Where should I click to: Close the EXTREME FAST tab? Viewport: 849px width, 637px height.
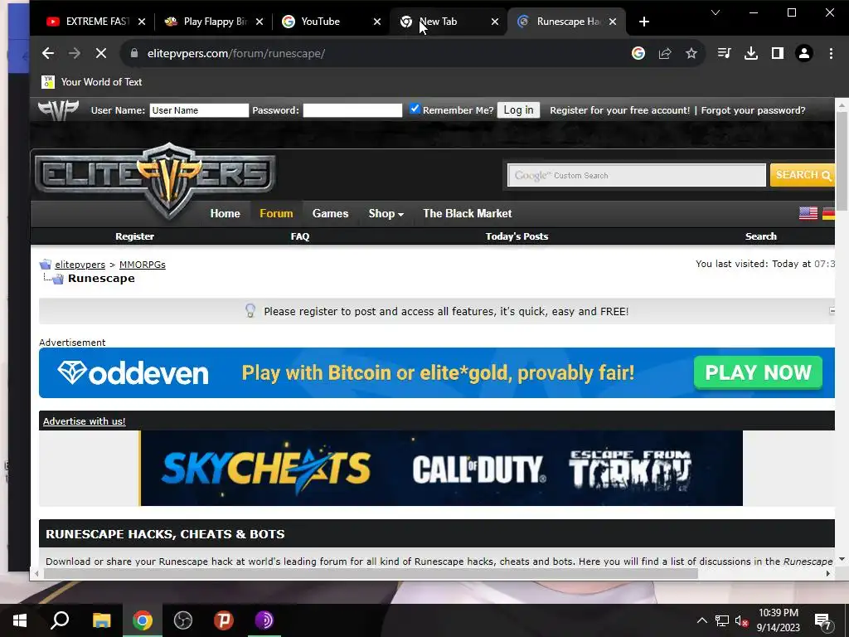click(141, 22)
